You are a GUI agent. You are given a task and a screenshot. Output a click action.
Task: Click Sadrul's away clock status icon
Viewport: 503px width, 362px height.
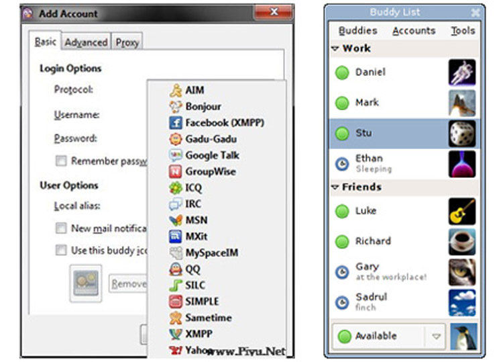(342, 303)
